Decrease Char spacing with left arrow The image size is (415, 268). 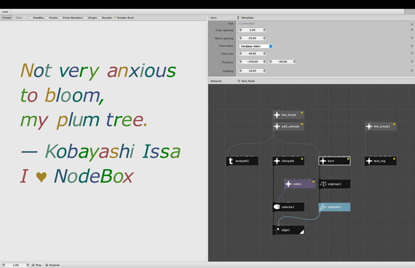pyautogui.click(x=241, y=30)
